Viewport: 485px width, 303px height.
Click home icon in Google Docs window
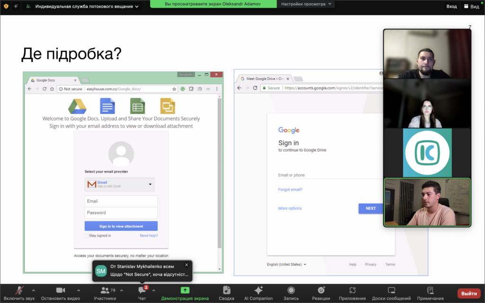(52, 89)
